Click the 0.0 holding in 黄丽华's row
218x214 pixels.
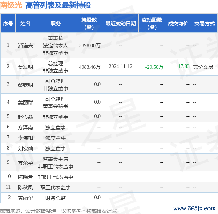coord(97,197)
